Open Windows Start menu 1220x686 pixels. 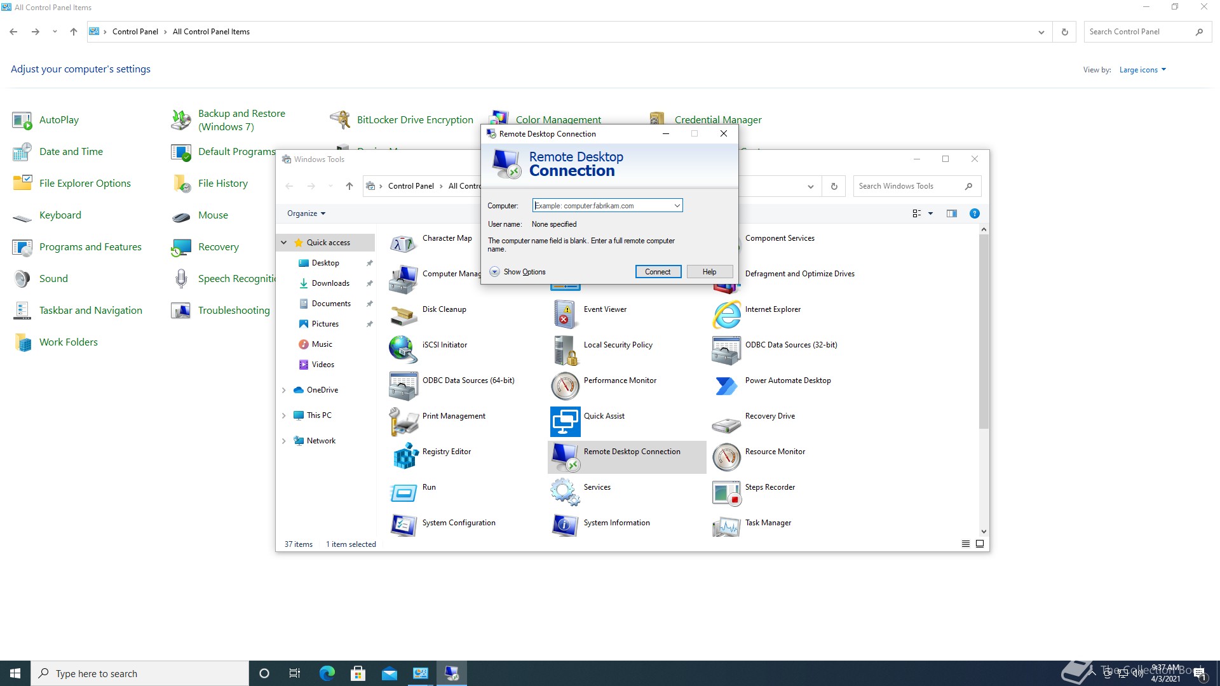pos(15,673)
